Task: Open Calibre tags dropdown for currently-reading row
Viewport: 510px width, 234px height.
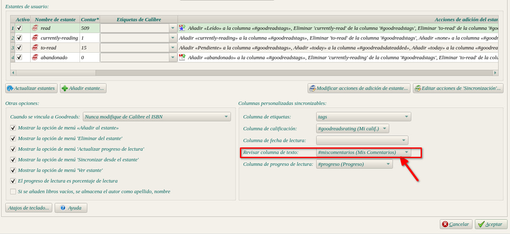Action: click(139, 38)
